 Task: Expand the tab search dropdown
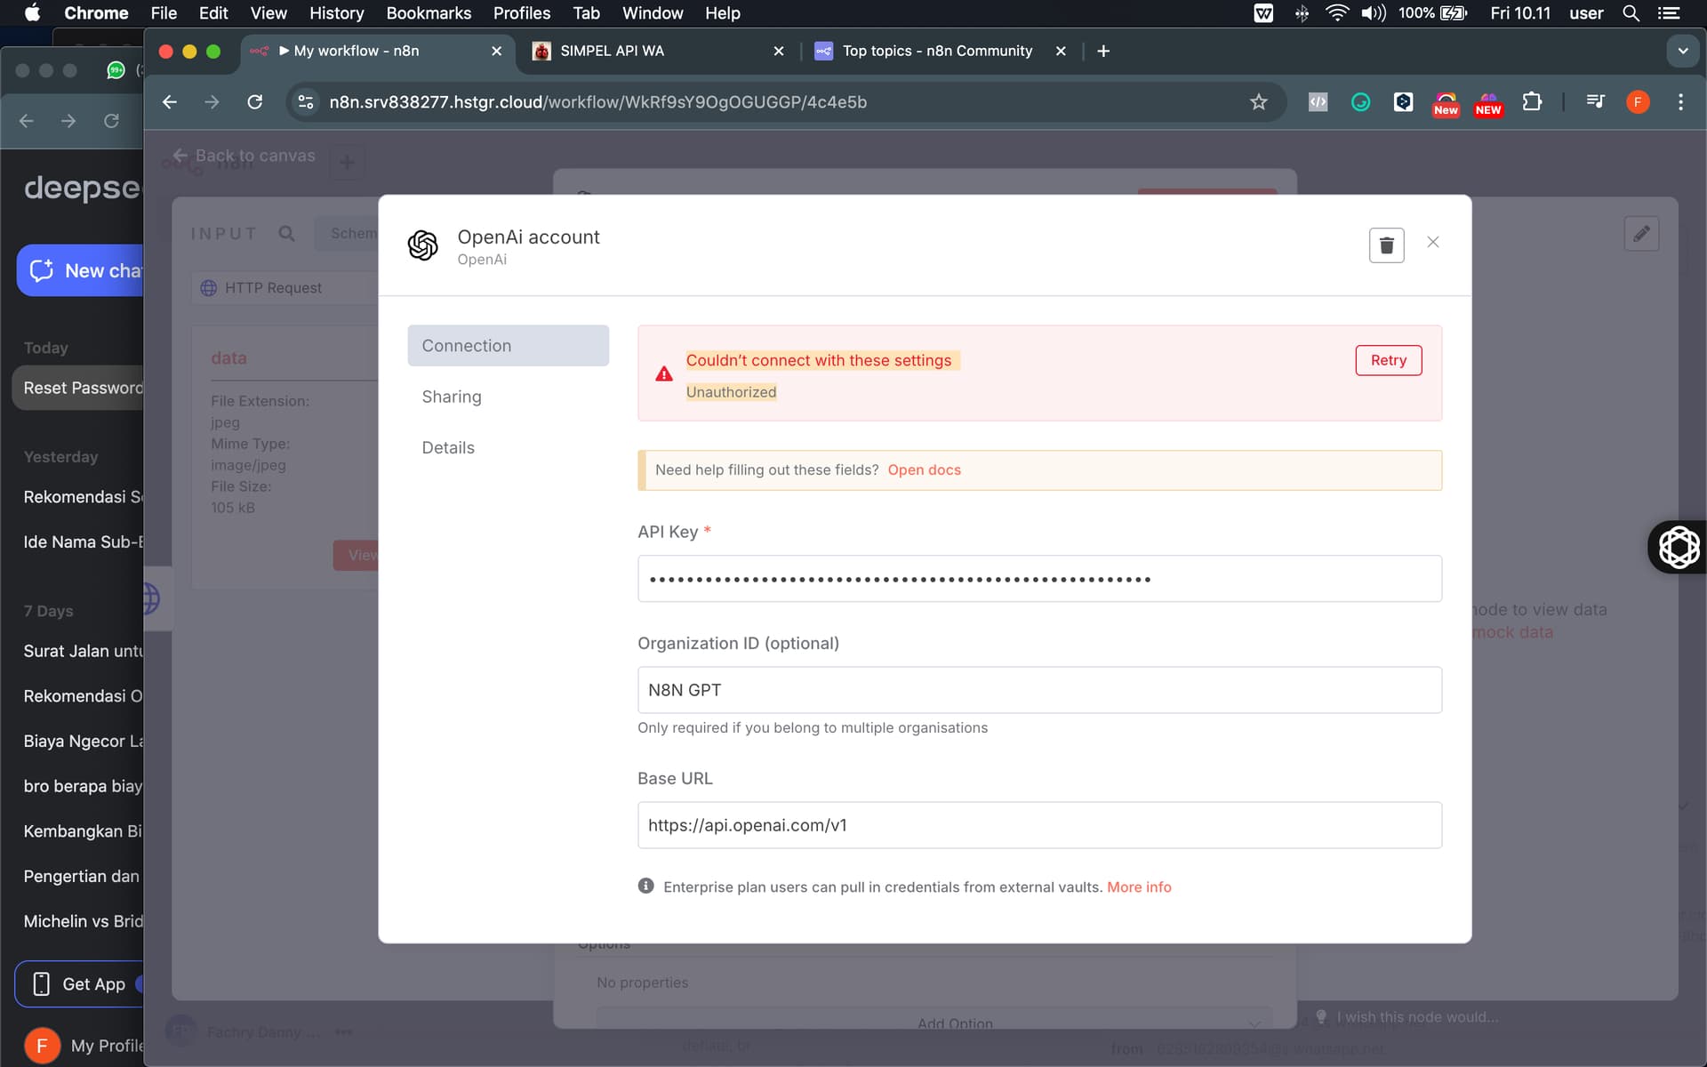tap(1682, 51)
